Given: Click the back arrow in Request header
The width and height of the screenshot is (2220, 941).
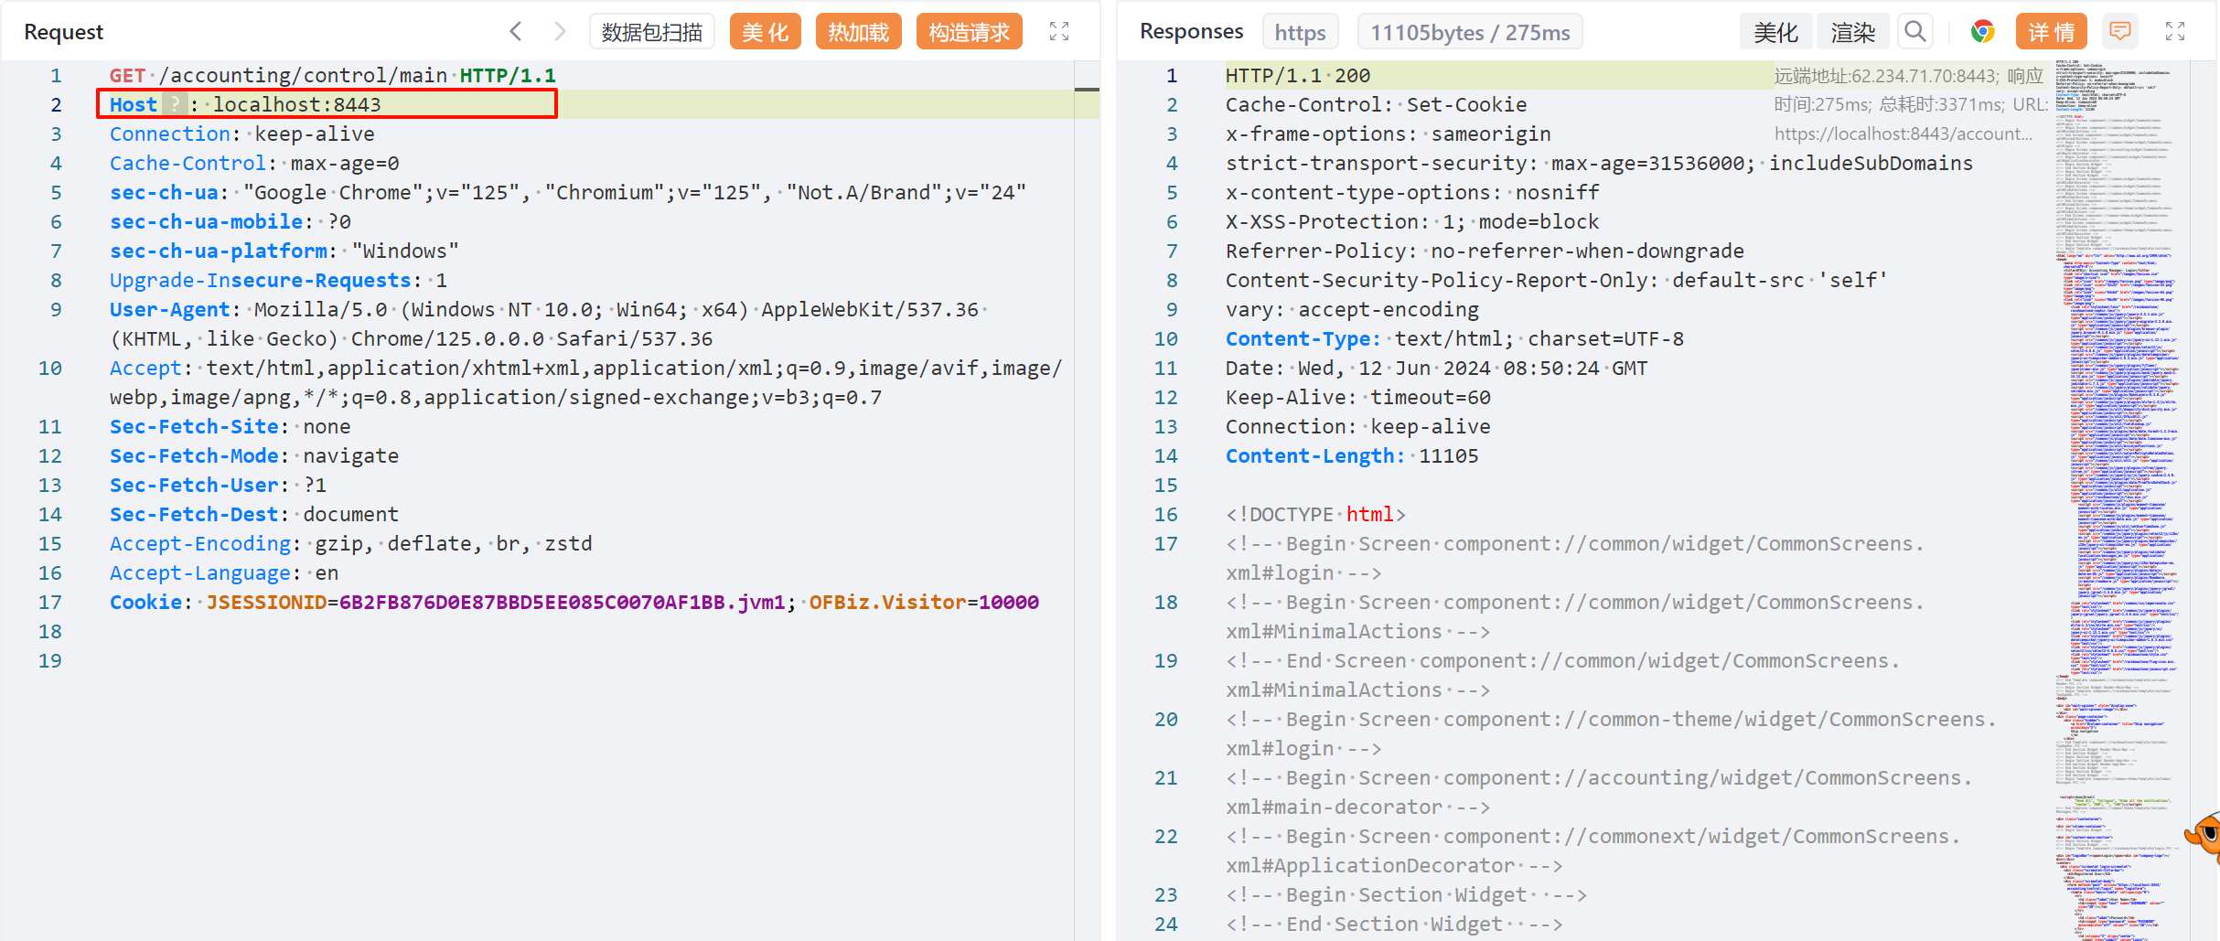Looking at the screenshot, I should [516, 32].
